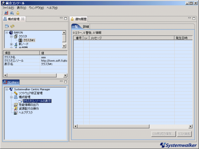This screenshot has width=199, height=149.
Task: Click the Systemwalker Centric Manager icon
Action: tap(11, 89)
